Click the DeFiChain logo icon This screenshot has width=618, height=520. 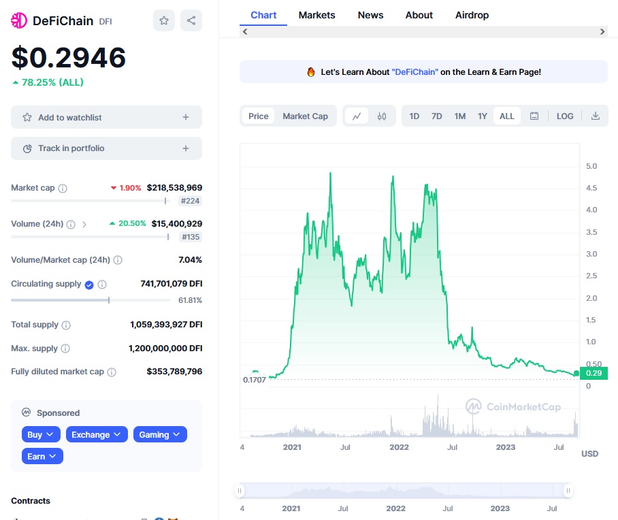[x=19, y=20]
